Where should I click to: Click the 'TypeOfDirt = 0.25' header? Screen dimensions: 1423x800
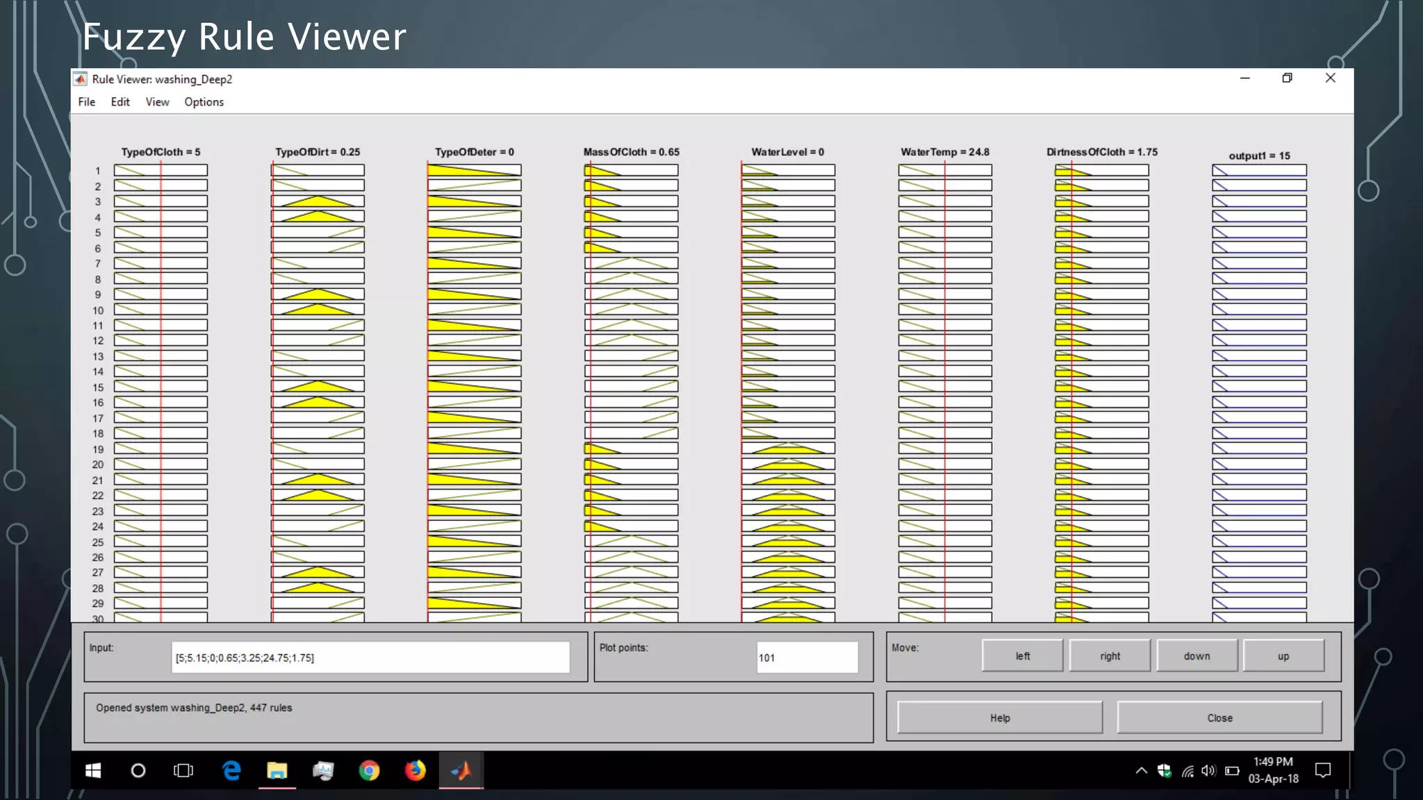[318, 152]
